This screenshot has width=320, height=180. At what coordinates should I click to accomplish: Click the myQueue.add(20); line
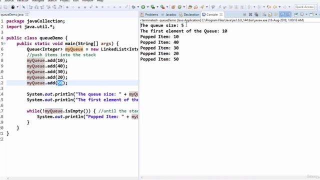pyautogui.click(x=47, y=77)
